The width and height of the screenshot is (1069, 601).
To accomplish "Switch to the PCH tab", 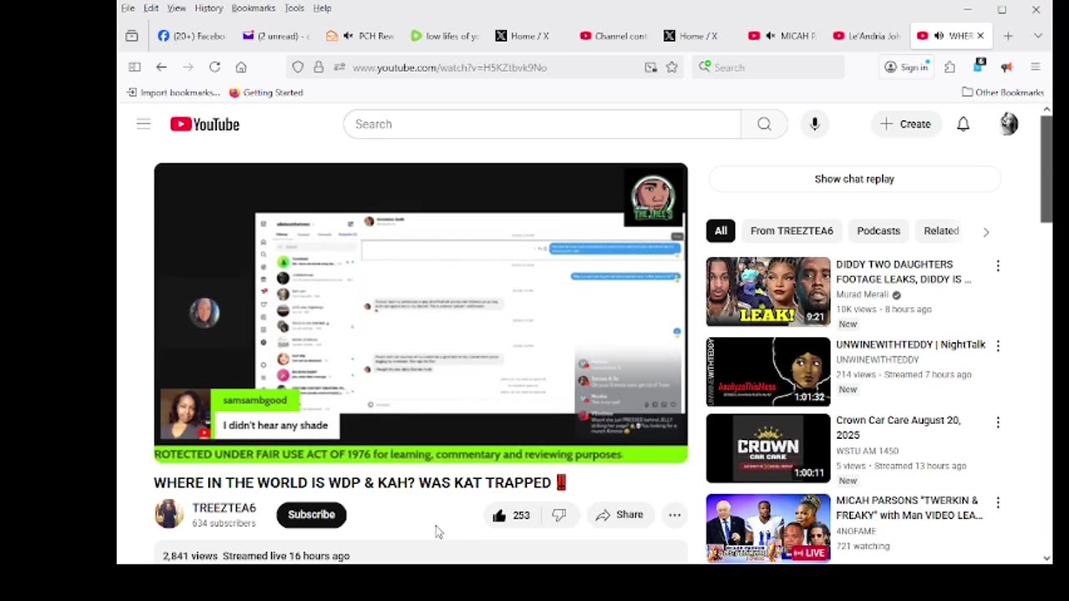I will tap(360, 36).
